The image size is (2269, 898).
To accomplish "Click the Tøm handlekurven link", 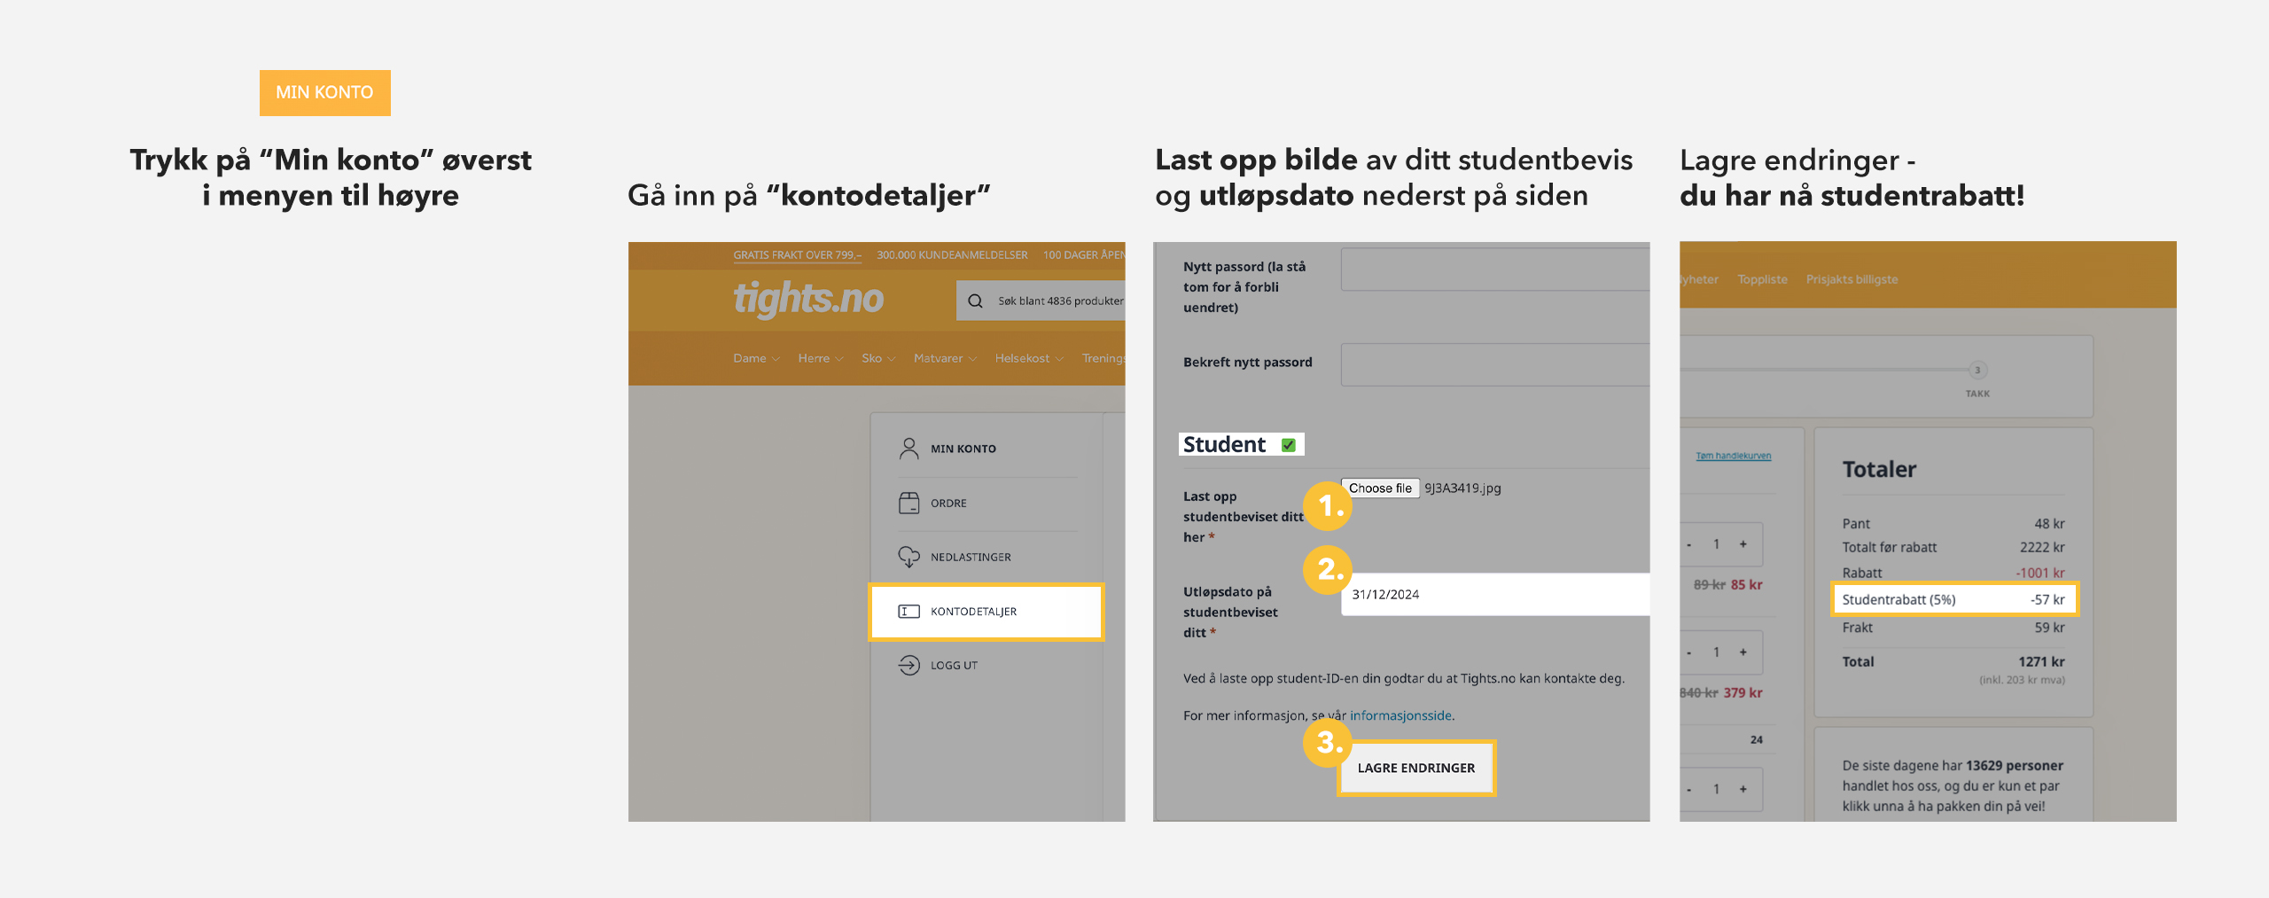I will click(x=1733, y=456).
